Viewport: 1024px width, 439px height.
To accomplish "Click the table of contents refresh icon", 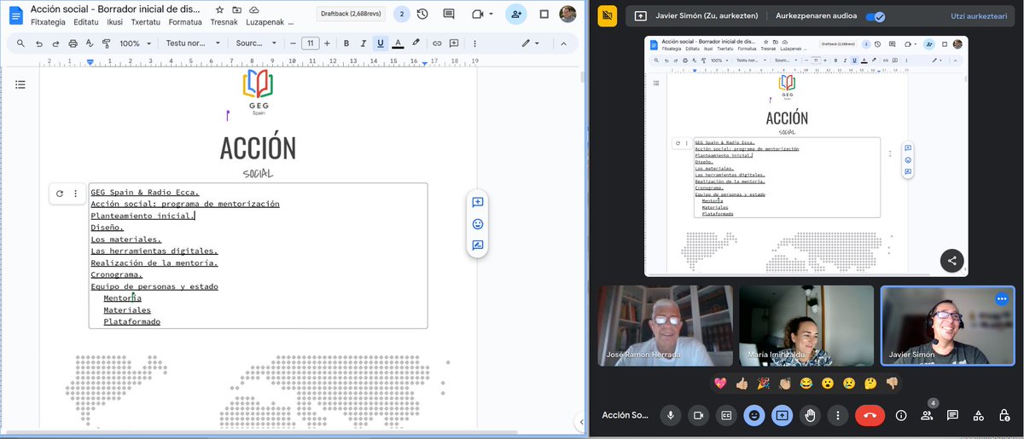I will pyautogui.click(x=60, y=194).
